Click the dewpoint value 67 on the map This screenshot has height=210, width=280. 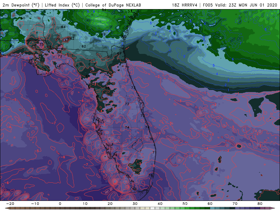coord(119,54)
